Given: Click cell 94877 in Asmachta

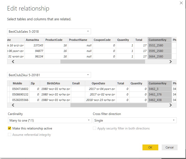Looking at the screenshot, I should (34, 51).
